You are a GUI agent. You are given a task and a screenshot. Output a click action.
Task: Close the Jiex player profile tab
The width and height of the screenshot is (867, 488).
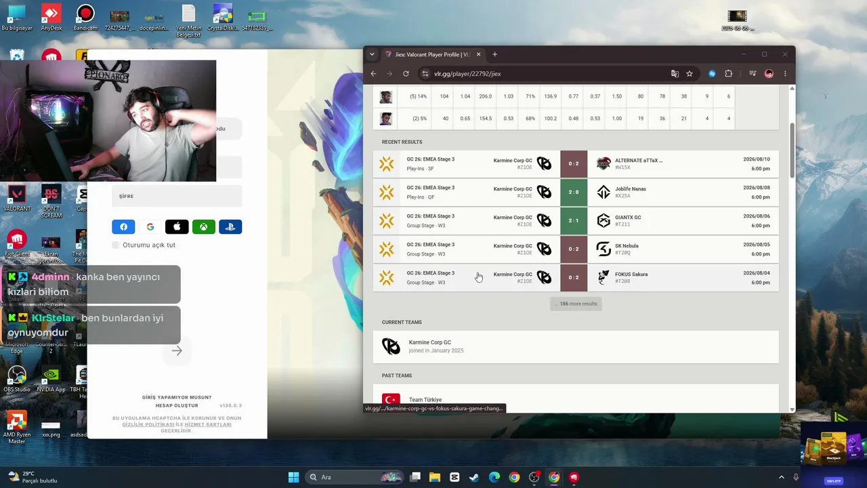(478, 54)
